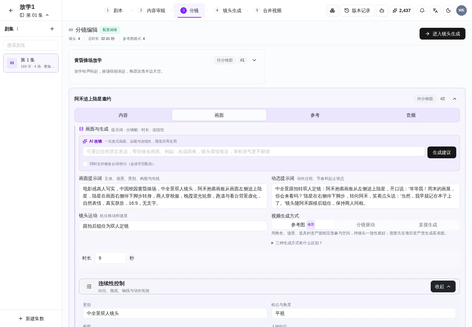Open the 第 01 集 episode dropdown
This screenshot has width=472, height=327.
(34, 15)
